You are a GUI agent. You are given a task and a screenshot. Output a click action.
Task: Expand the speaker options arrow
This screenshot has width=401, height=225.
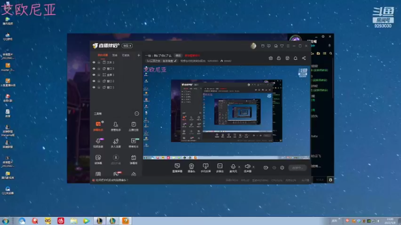(254, 167)
